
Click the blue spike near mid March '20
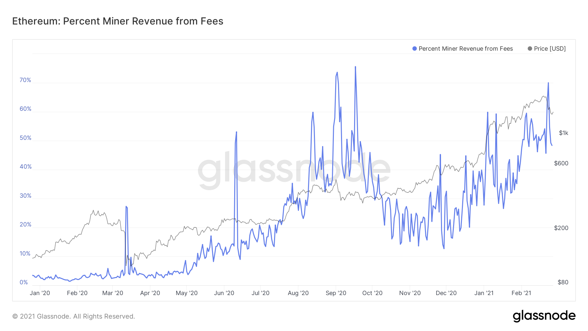click(126, 207)
